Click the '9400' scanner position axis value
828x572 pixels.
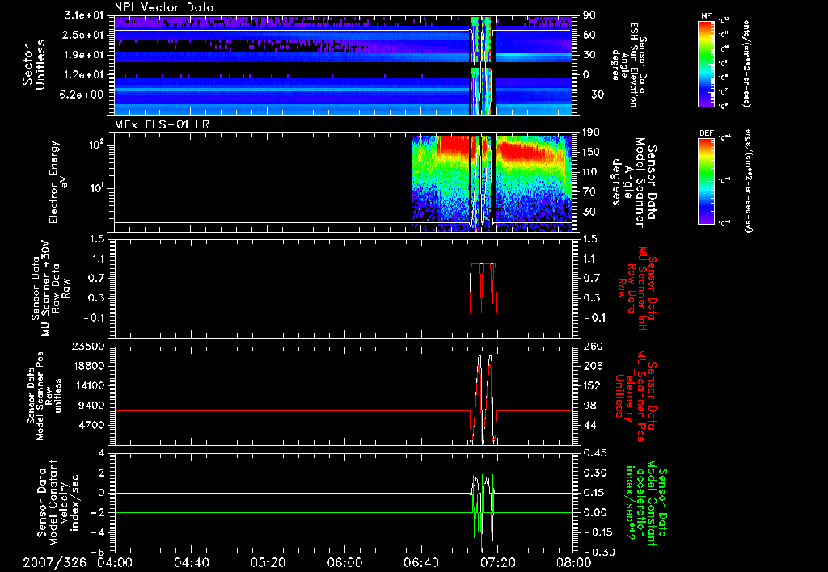point(91,406)
